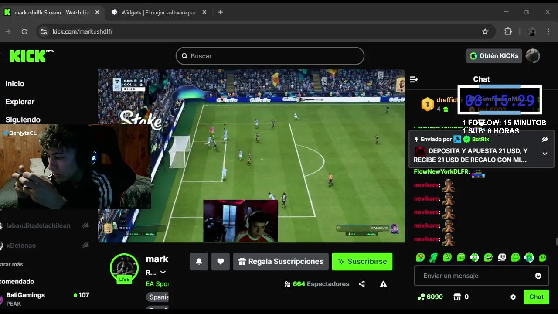Close the Widgets browser tab
Viewport: 558px width, 314px height.
click(204, 12)
